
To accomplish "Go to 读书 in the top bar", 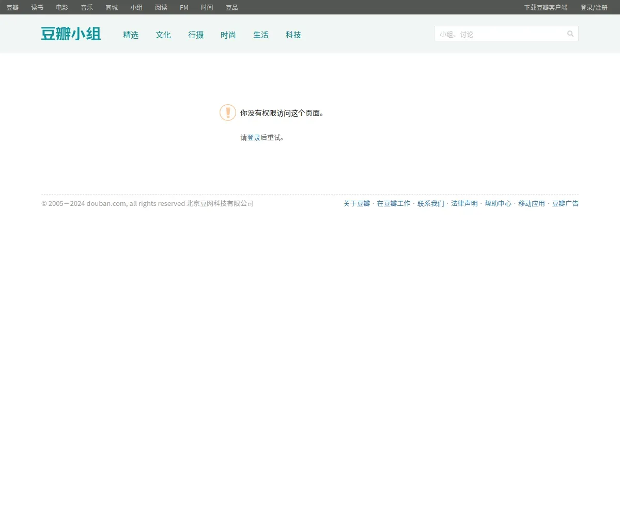I will 37,7.
